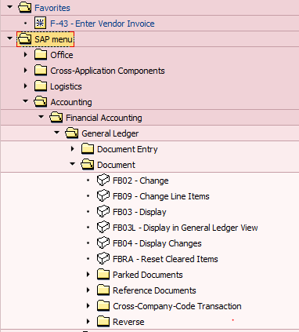
Task: Select the Cross-Application Components label
Action: pos(107,71)
